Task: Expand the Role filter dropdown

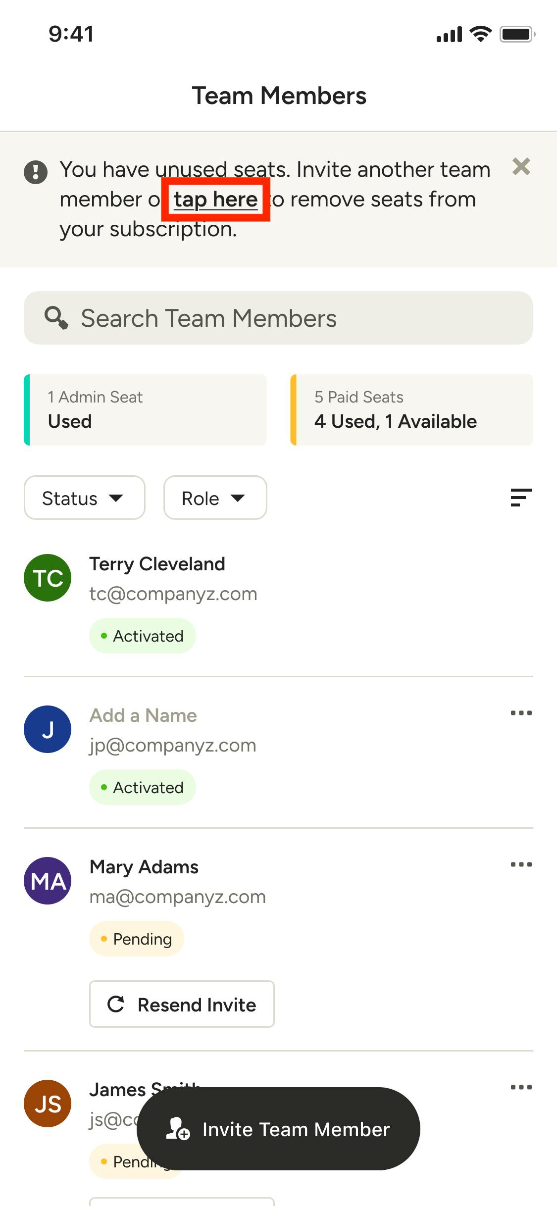Action: tap(215, 498)
